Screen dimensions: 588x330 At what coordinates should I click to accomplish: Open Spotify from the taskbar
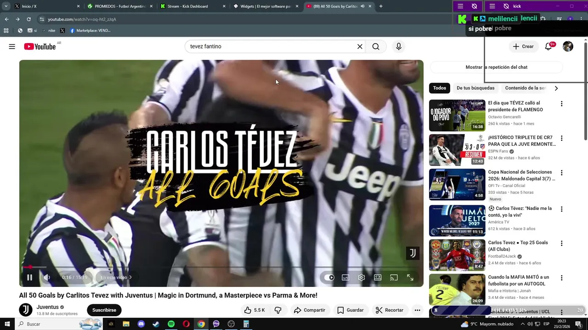coord(171,324)
